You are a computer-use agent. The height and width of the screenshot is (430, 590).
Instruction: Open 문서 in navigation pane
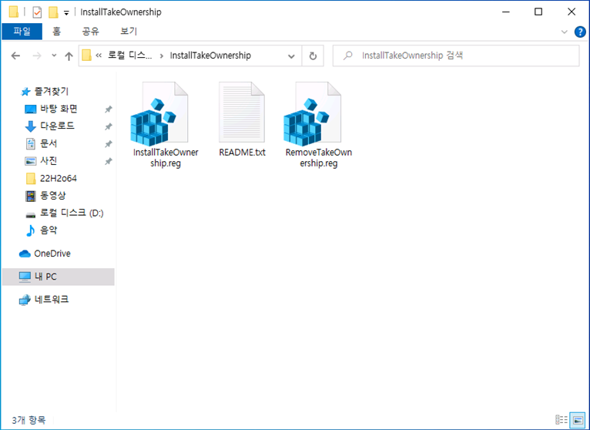(x=49, y=143)
